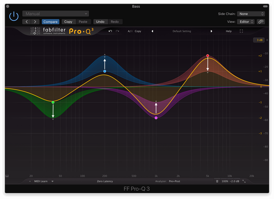
Task: Open the View Editor dropdown
Action: 246,22
